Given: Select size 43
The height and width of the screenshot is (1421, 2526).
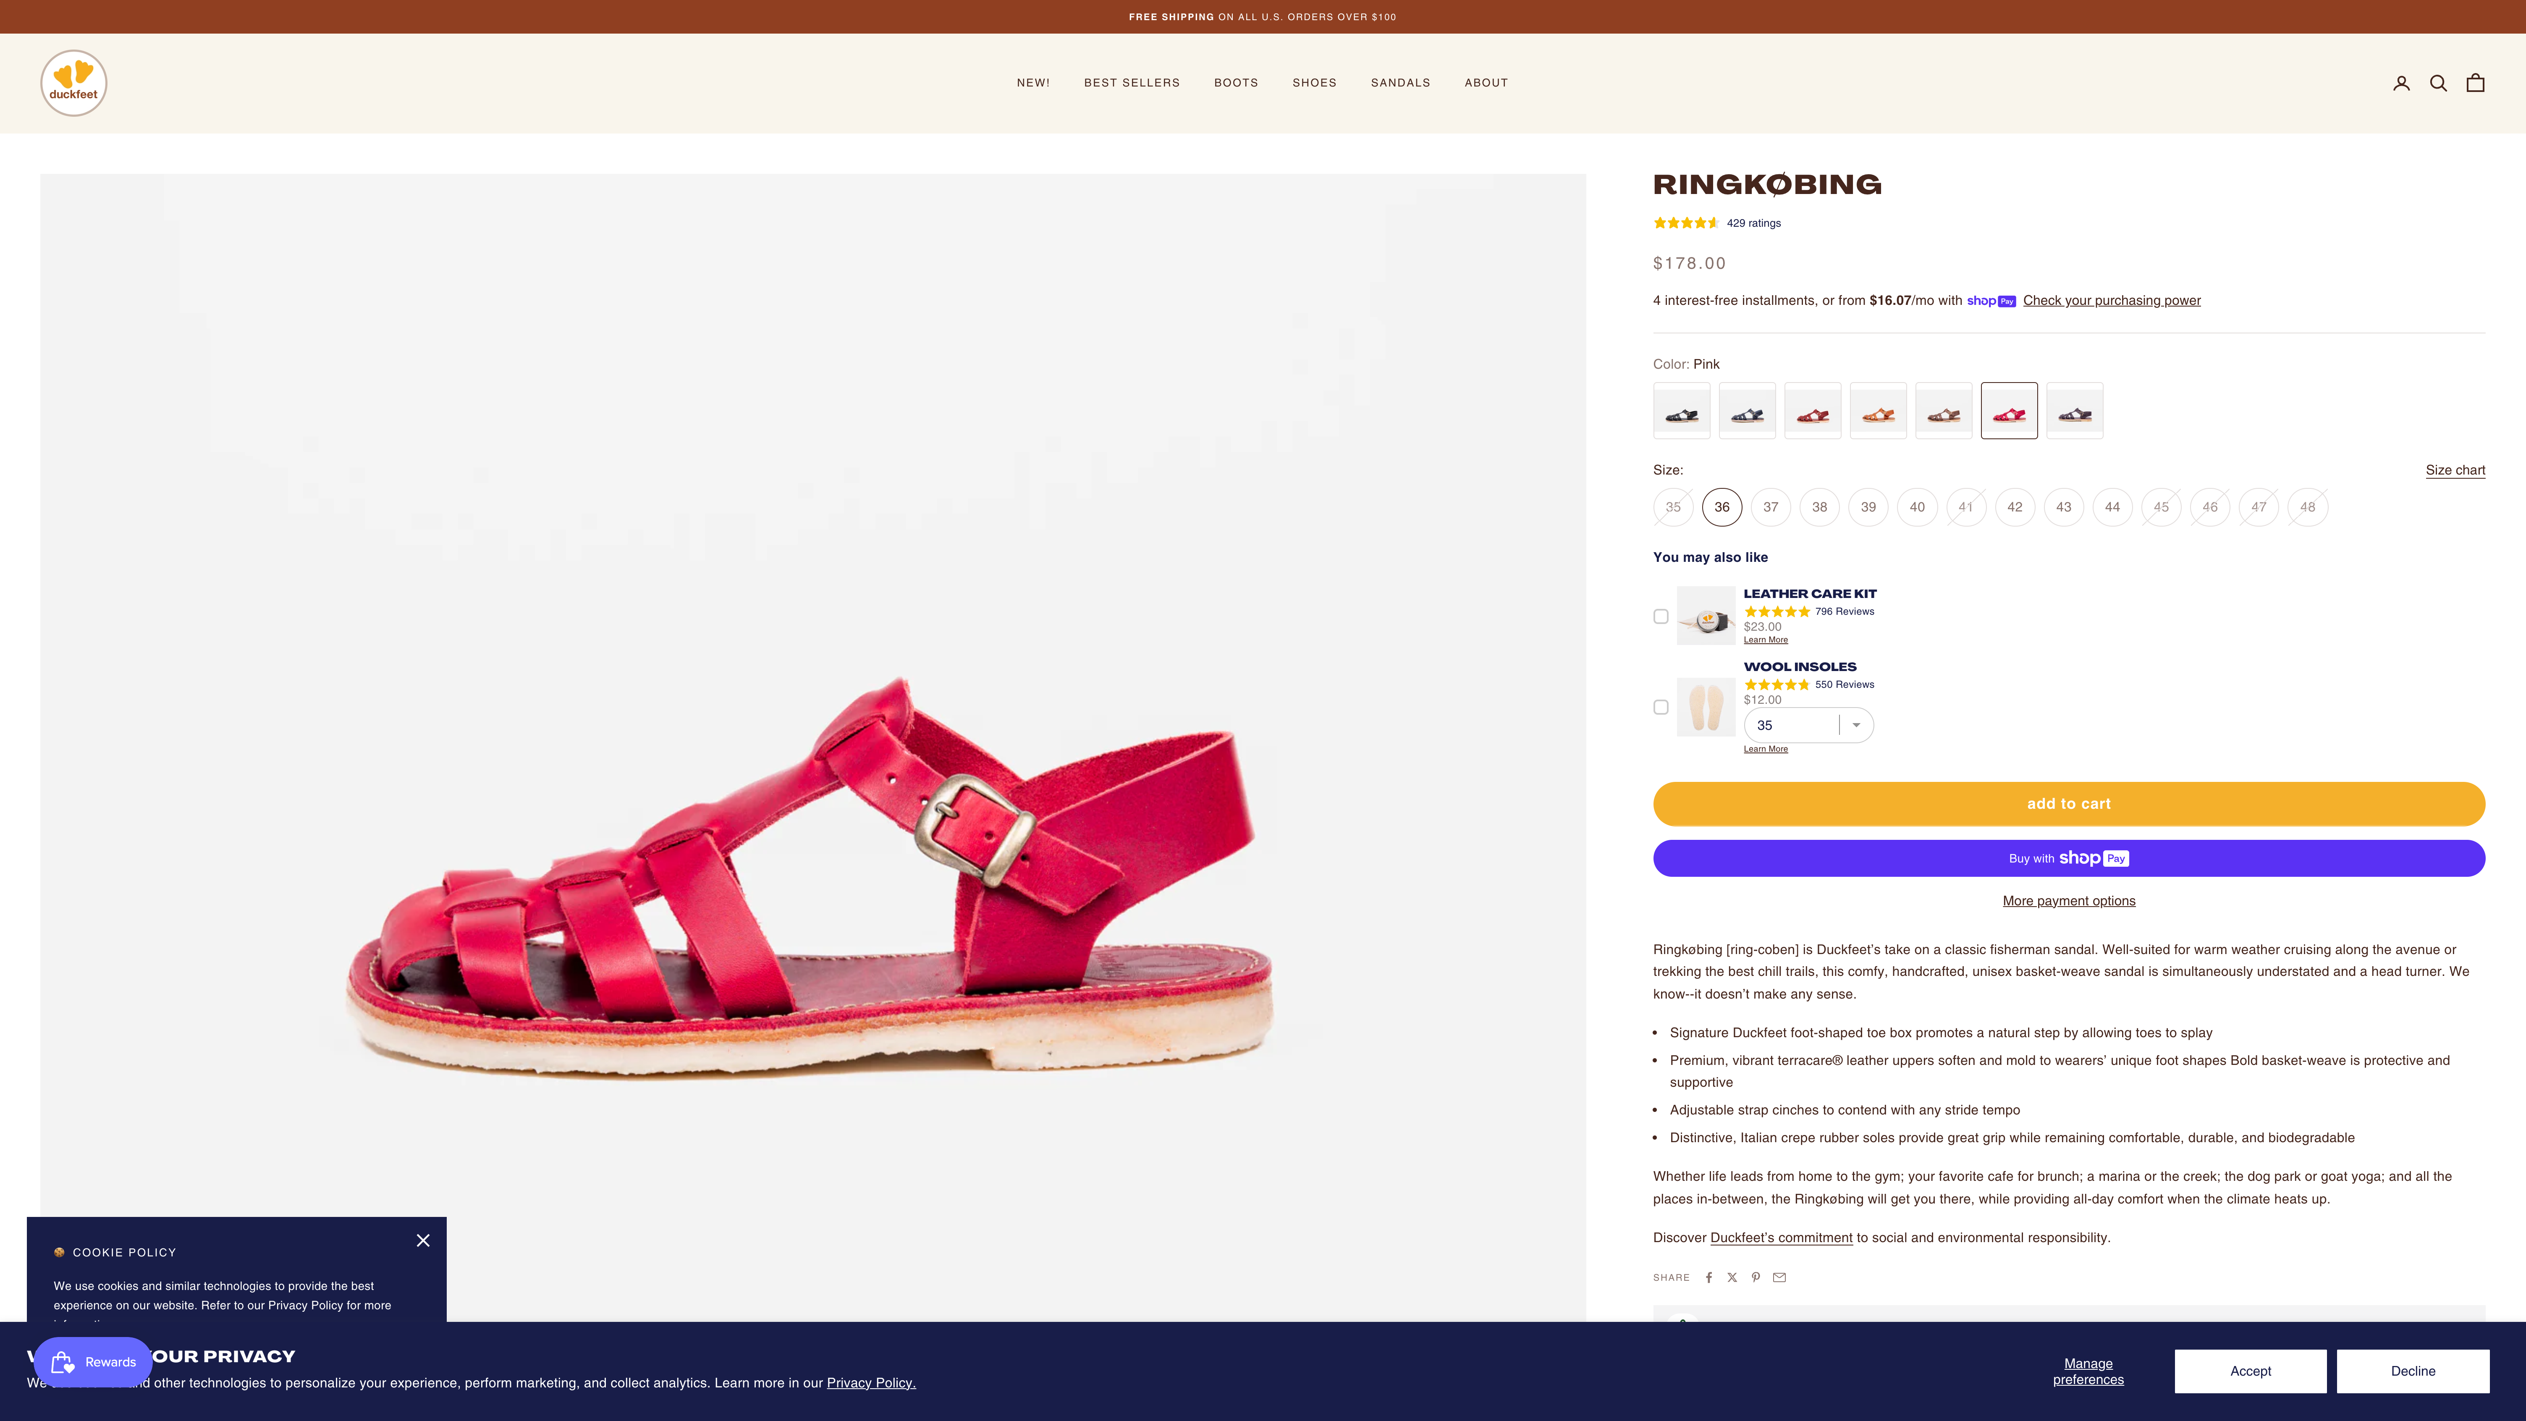Looking at the screenshot, I should (x=2064, y=507).
